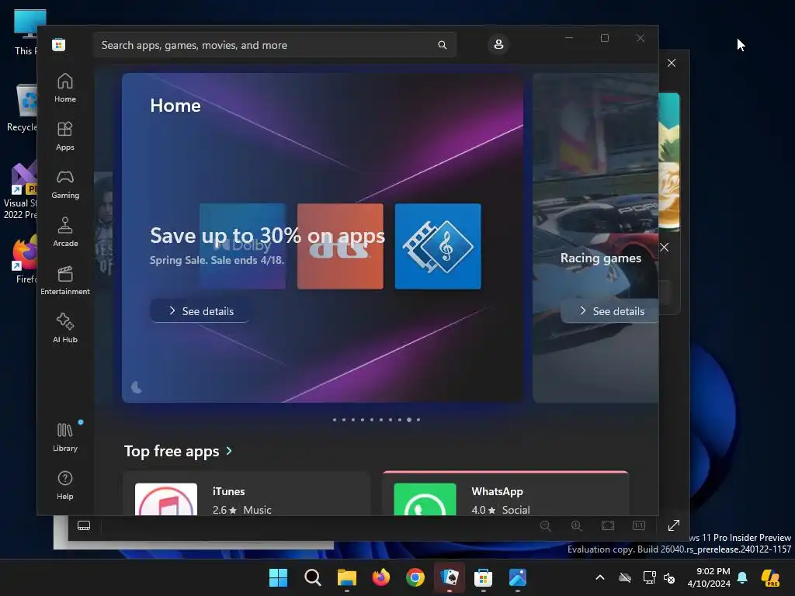Click zoom in icon in background viewer toolbar
The height and width of the screenshot is (596, 795).
[x=577, y=526]
